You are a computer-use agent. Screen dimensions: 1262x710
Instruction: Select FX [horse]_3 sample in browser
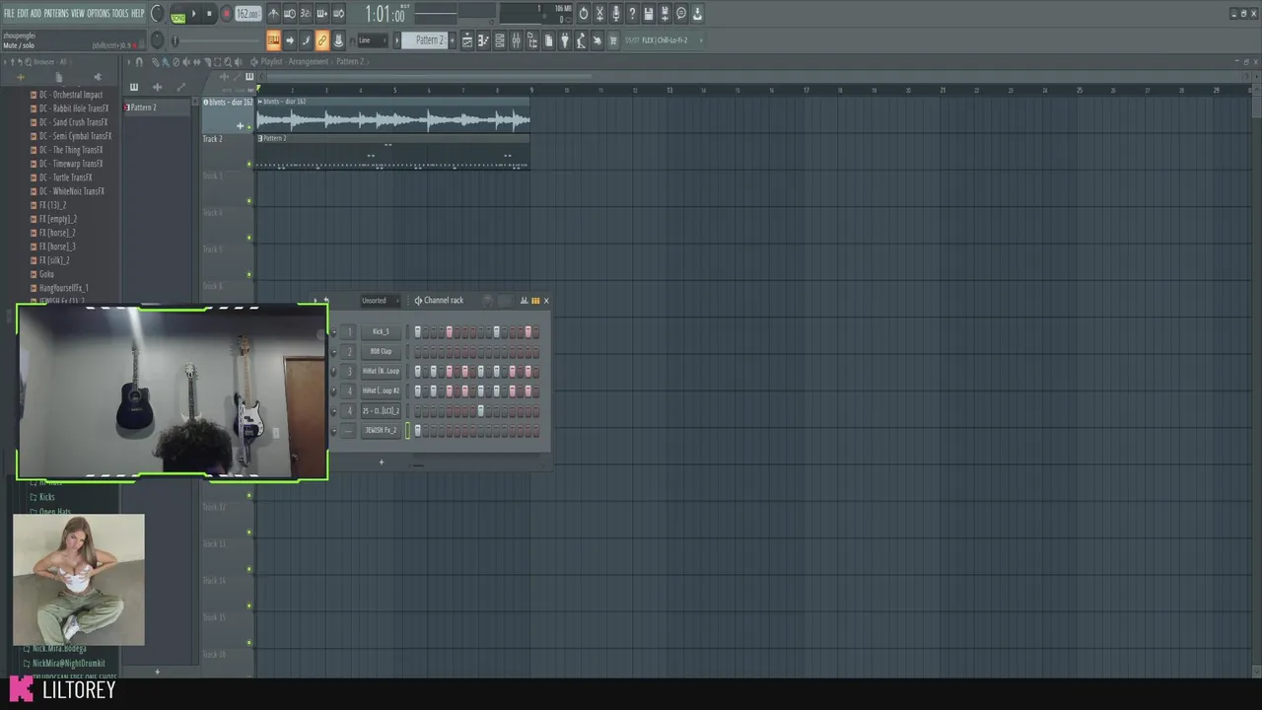(55, 247)
